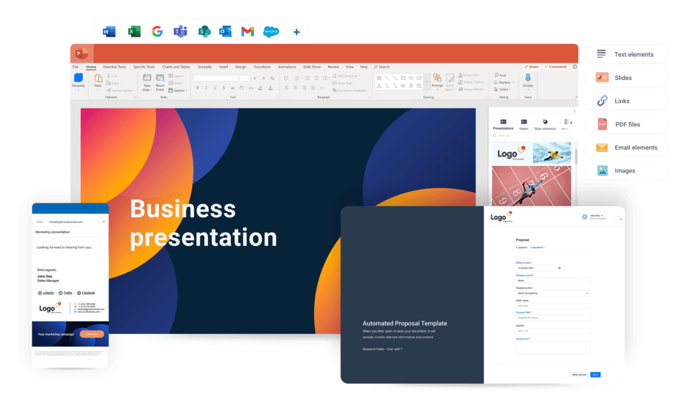Image resolution: width=689 pixels, height=413 pixels.
Task: Click the Search box in ribbon
Action: (x=382, y=67)
